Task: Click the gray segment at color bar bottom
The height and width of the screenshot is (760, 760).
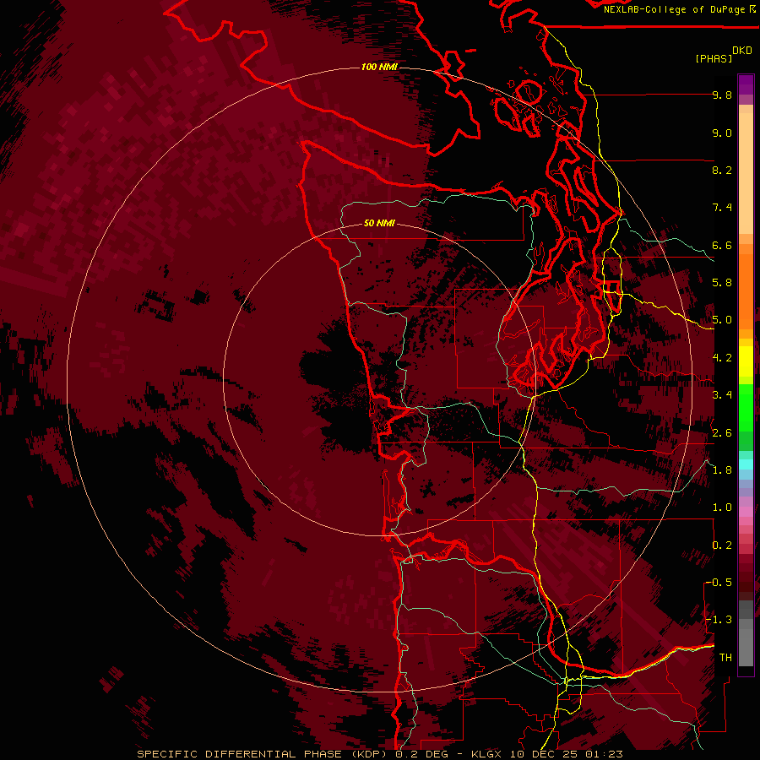Action: point(746,643)
